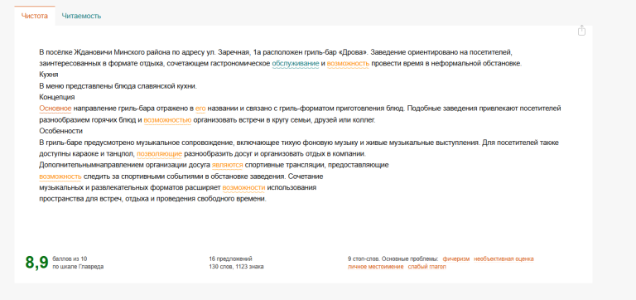Click the «9 стоп-слов. Основные проблемы:» text
Screen dimensions: 636x300
click(x=393, y=259)
